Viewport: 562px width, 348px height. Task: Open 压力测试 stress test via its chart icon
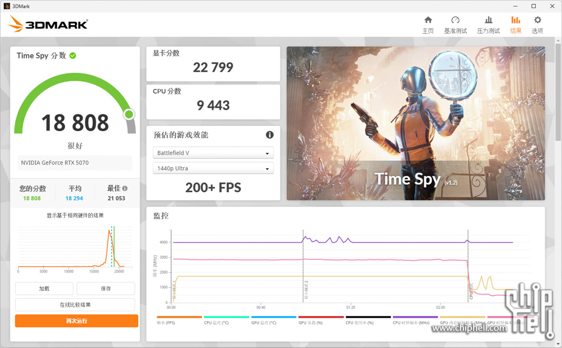489,21
